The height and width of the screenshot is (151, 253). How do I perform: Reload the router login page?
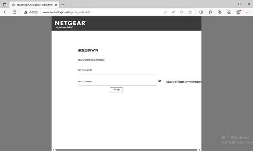click(x=14, y=12)
